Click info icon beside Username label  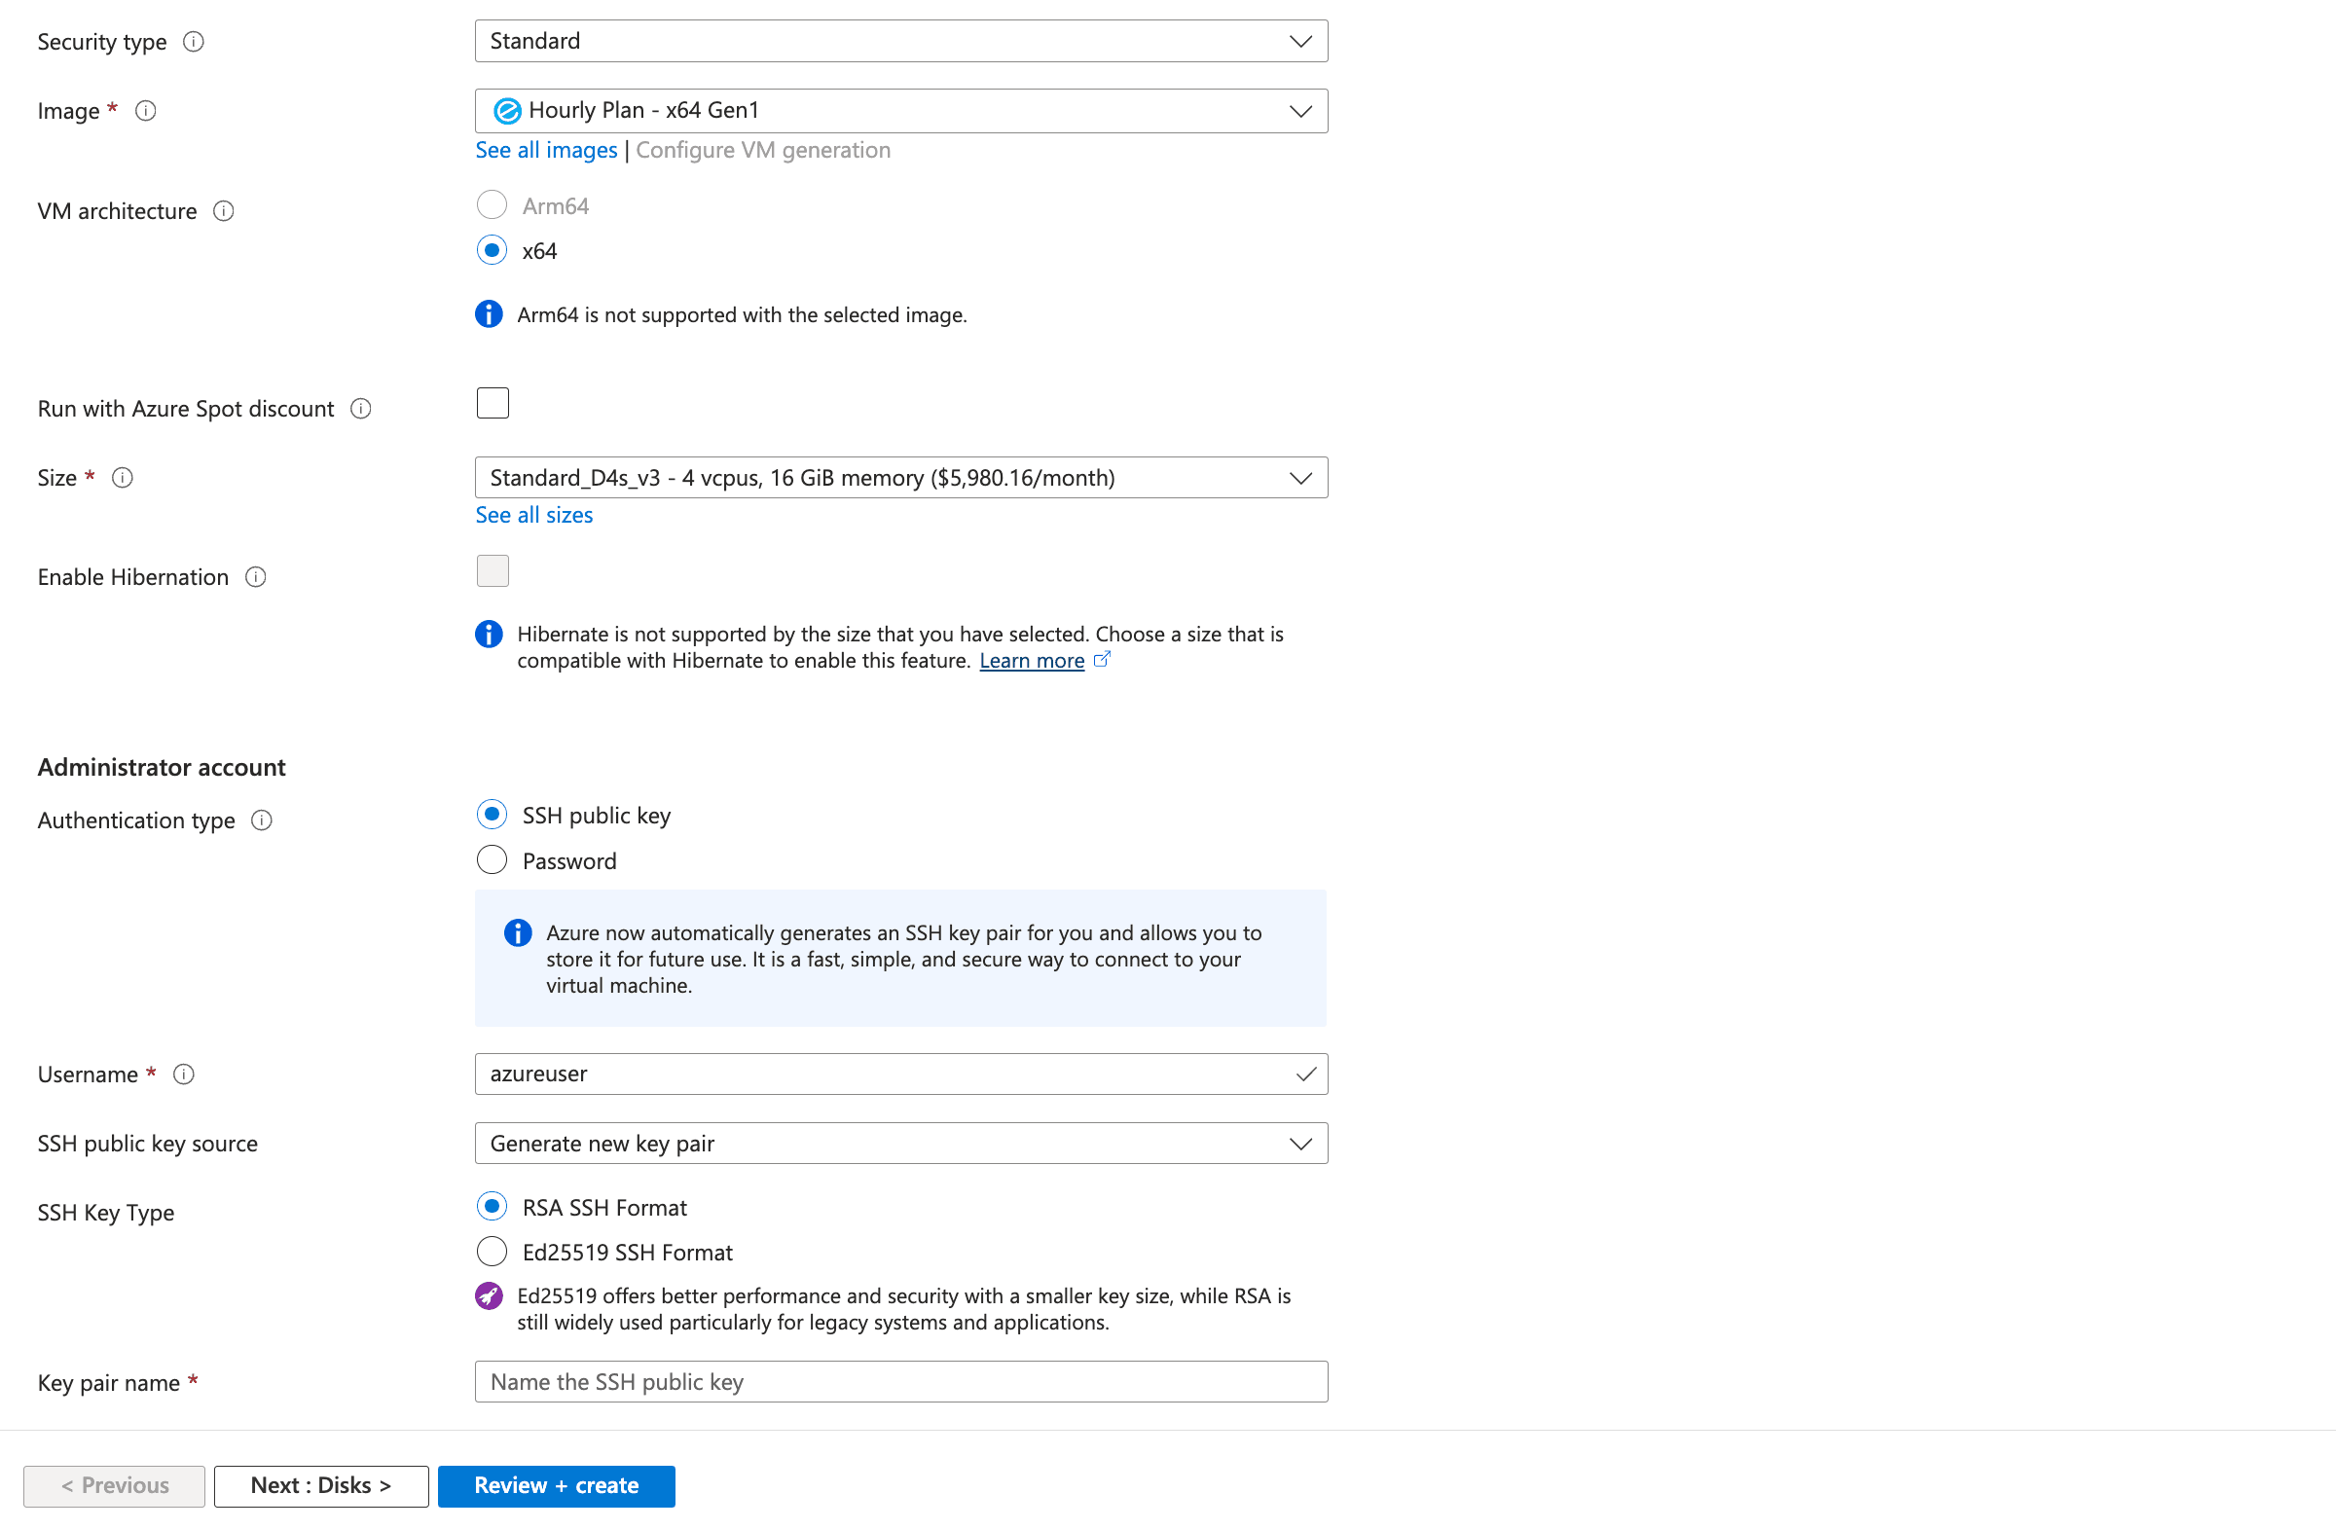(x=184, y=1075)
